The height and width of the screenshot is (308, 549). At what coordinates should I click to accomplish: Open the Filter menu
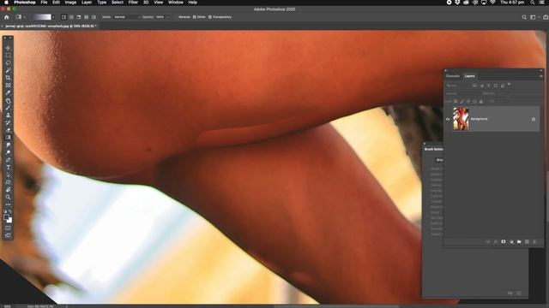click(133, 3)
